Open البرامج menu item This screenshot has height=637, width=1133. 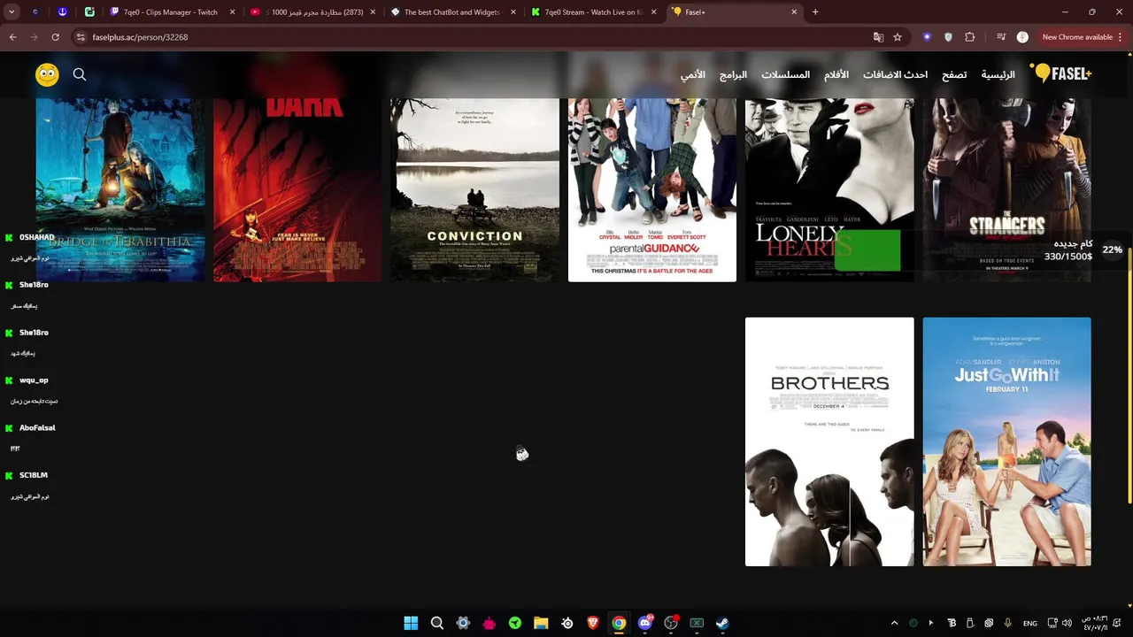733,74
